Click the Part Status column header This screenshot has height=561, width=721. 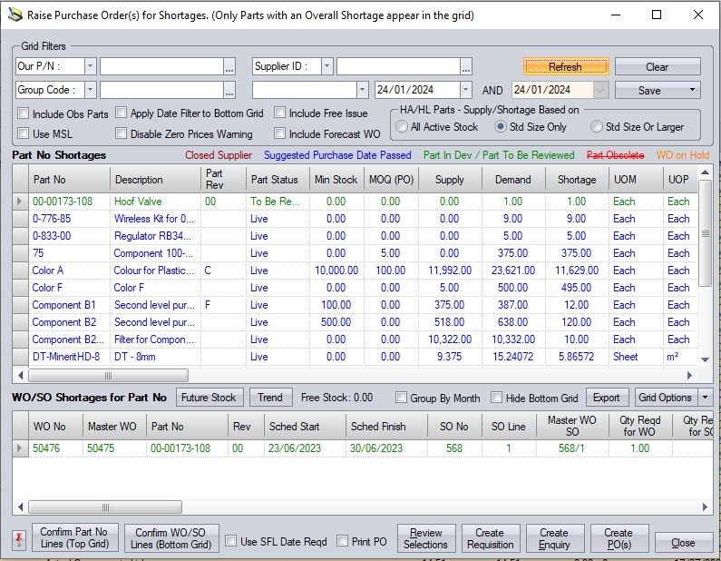[x=274, y=180]
